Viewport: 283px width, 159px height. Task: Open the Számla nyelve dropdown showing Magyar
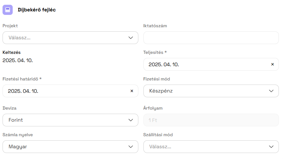tap(63, 147)
